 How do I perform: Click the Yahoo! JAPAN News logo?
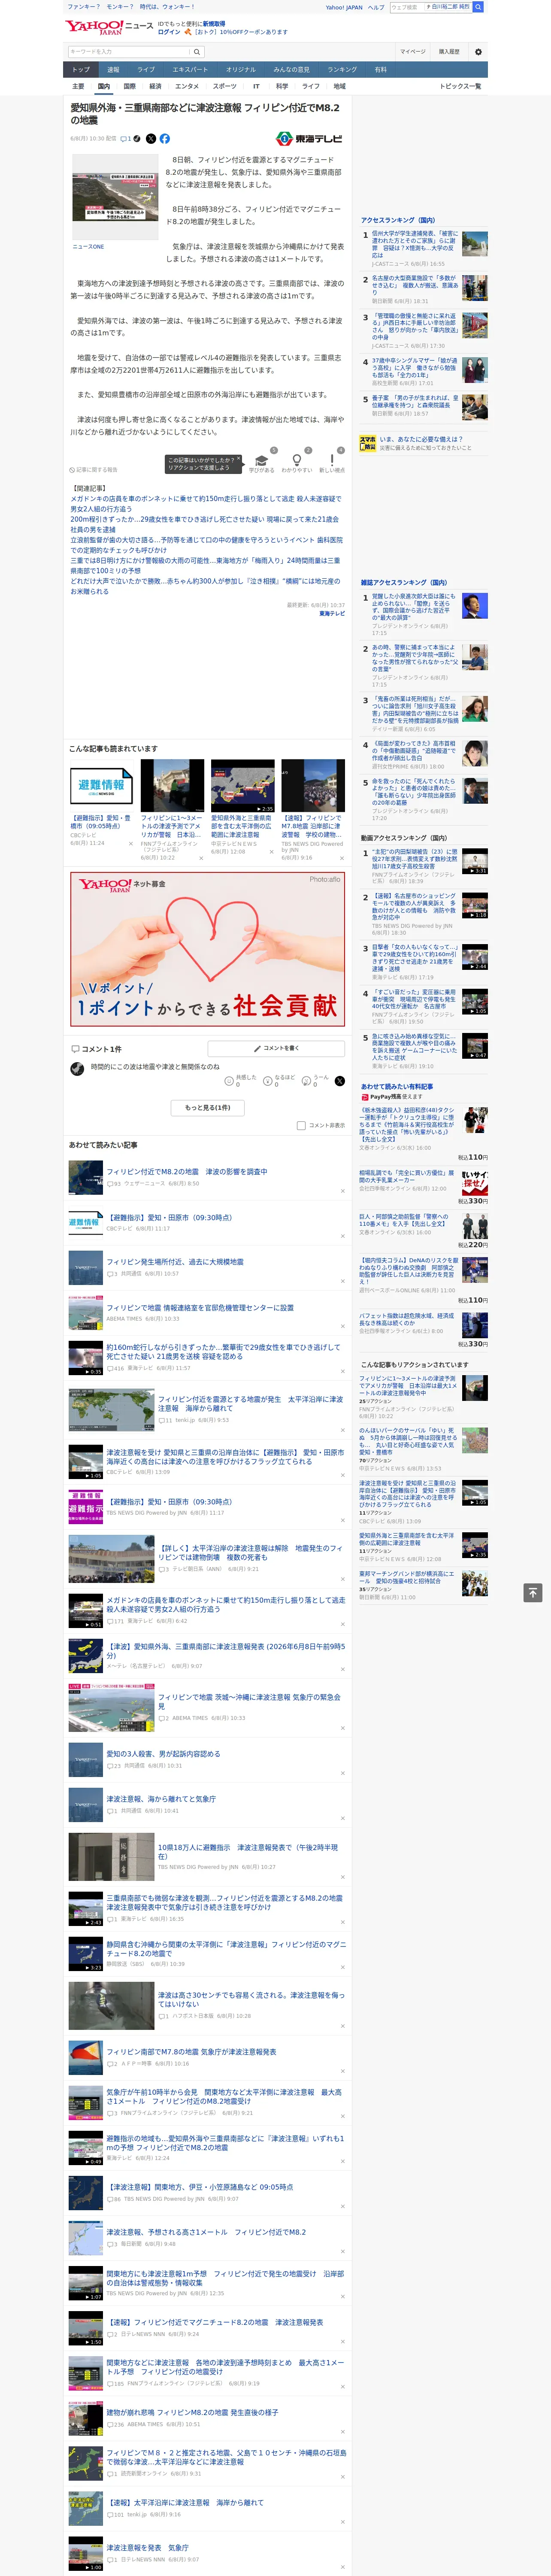click(x=108, y=27)
